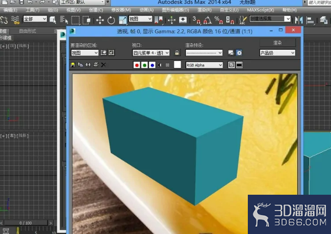Viewport: 331px width, 234px height.
Task: Toggle the blue channel button
Action: [152, 65]
